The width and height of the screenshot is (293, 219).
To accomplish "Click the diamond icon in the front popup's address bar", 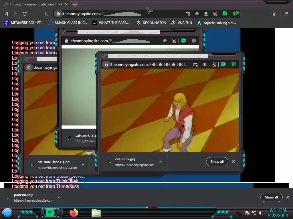I will point(205,64).
